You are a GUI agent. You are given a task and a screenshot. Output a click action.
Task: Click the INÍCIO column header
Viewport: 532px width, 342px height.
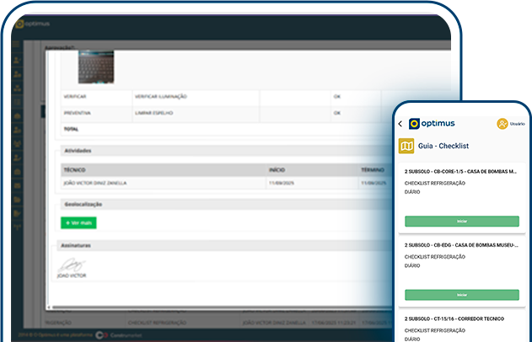point(277,169)
